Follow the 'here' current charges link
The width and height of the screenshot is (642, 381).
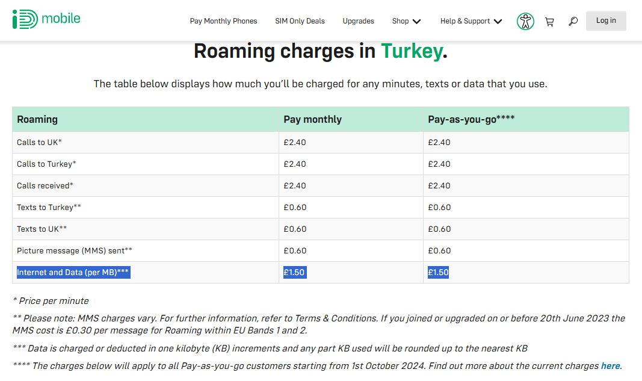tap(610, 366)
